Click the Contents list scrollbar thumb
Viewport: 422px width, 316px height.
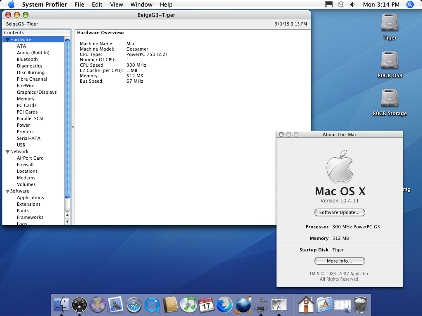tap(67, 118)
